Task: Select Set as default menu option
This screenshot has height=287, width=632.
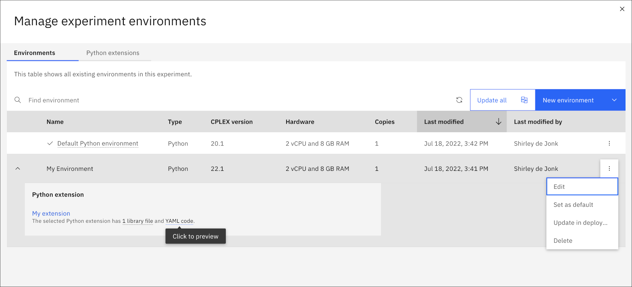Action: 582,204
